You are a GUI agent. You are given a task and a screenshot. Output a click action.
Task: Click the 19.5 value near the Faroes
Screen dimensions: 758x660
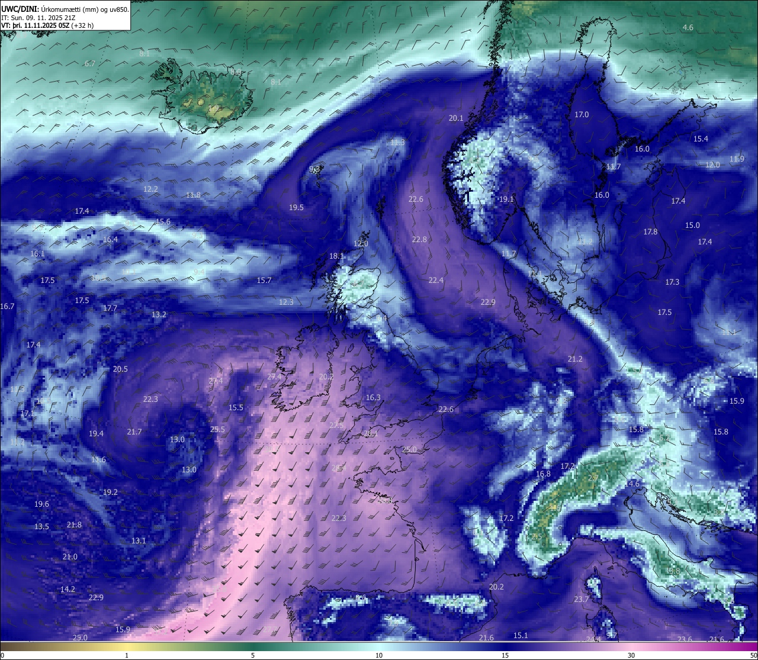click(296, 207)
